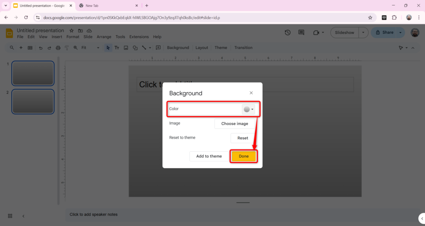Expand the Share options arrow

pos(401,32)
